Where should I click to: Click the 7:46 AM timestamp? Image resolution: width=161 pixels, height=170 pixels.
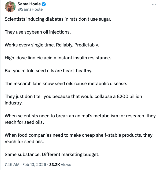tap(12, 164)
